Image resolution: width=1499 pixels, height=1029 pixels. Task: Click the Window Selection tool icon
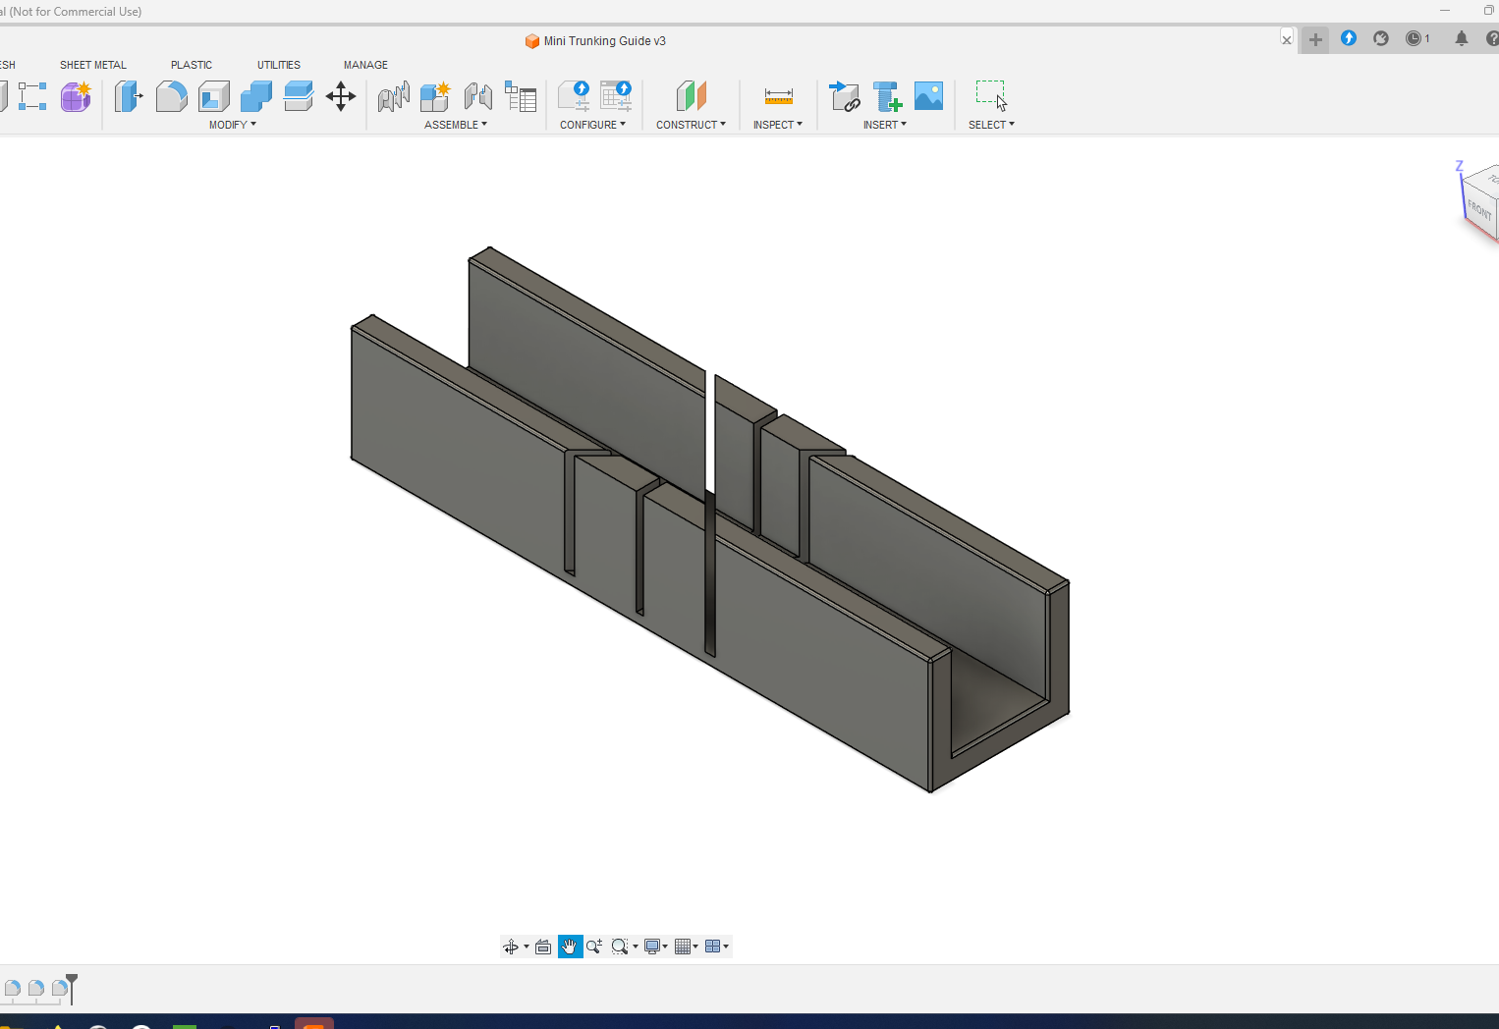(x=991, y=96)
